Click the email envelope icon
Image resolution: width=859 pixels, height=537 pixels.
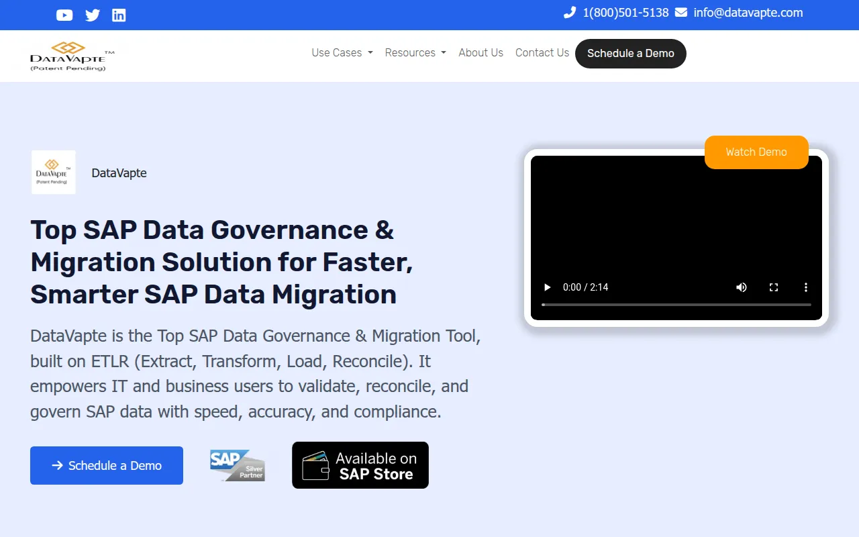tap(681, 12)
